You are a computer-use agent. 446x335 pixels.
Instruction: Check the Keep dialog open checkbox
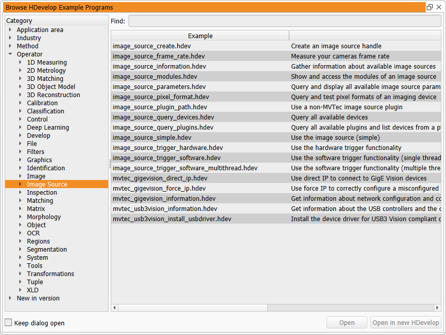pyautogui.click(x=8, y=323)
